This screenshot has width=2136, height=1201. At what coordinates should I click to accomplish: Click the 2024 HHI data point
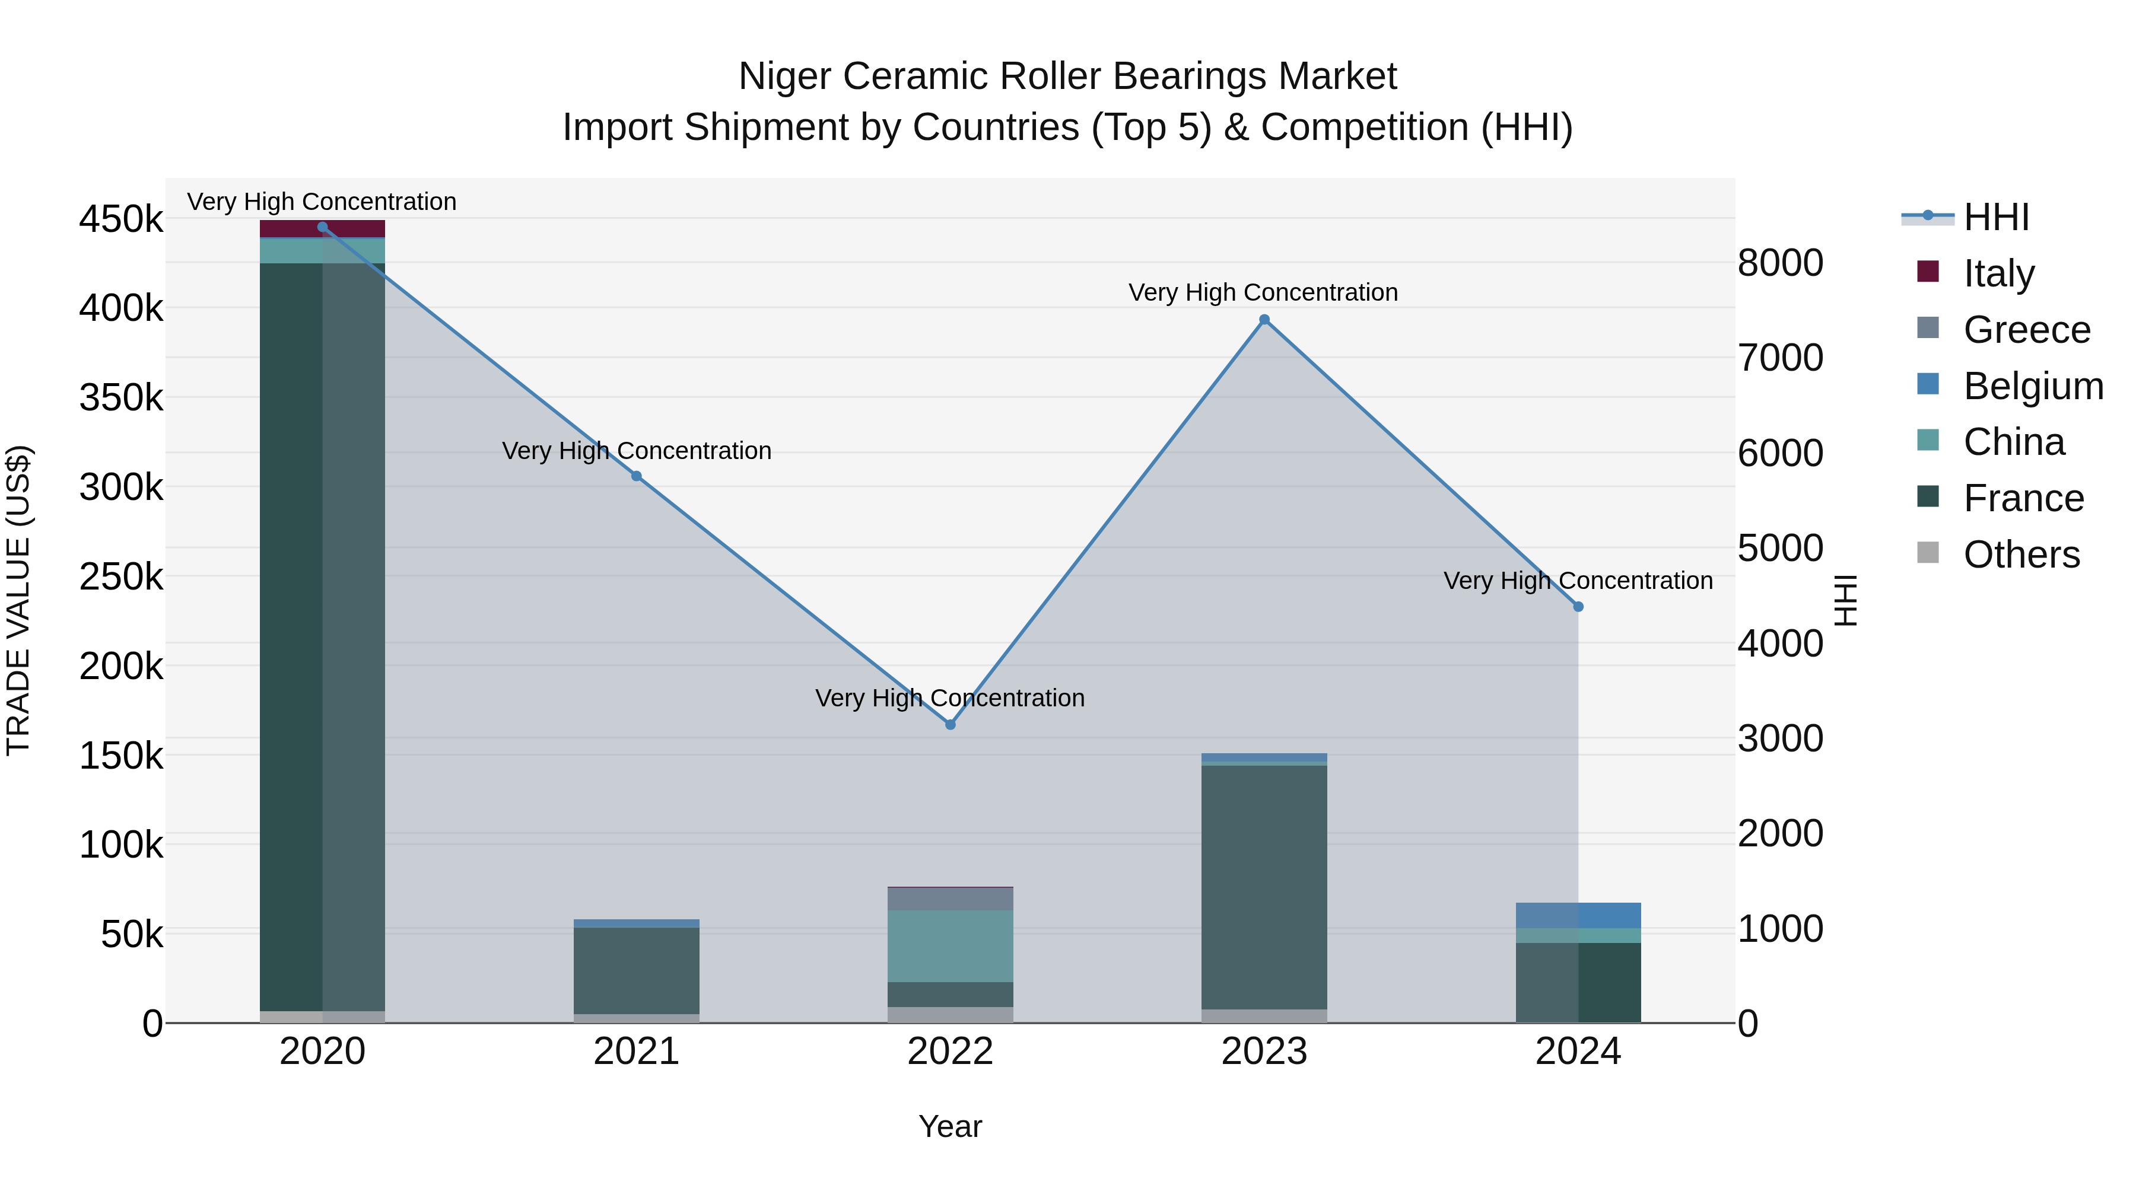pos(1578,607)
